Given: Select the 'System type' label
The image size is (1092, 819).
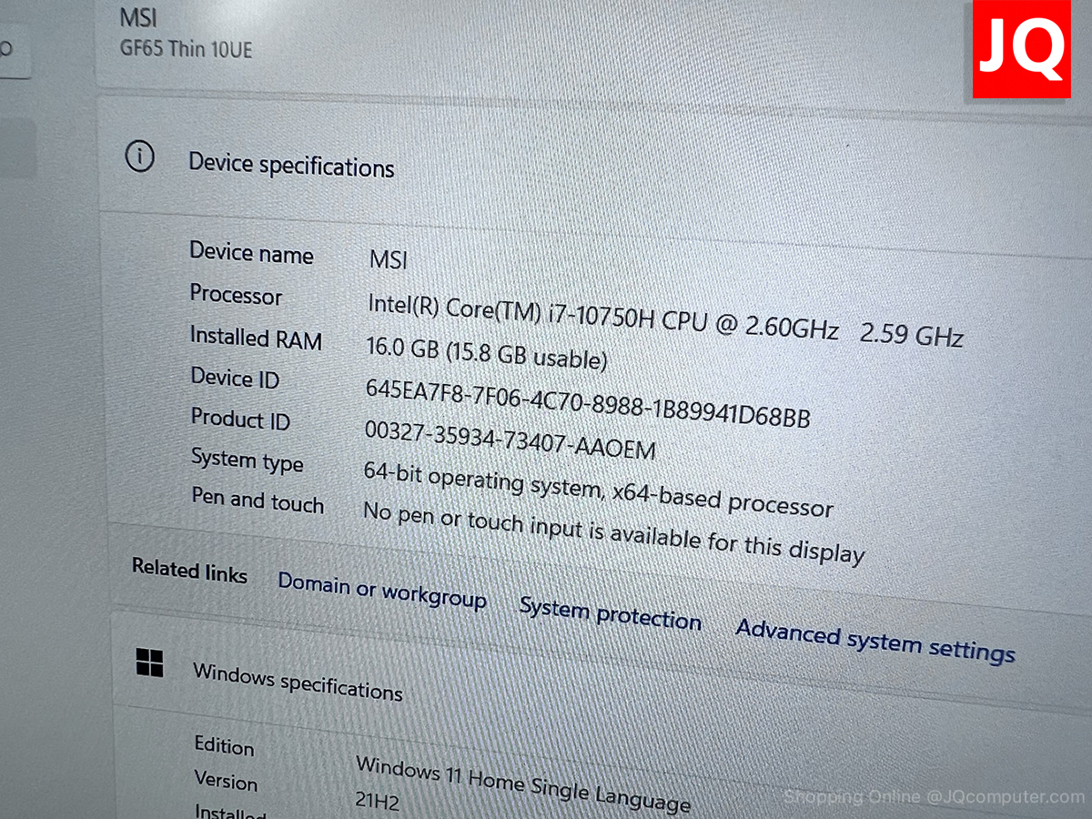Looking at the screenshot, I should [x=247, y=460].
